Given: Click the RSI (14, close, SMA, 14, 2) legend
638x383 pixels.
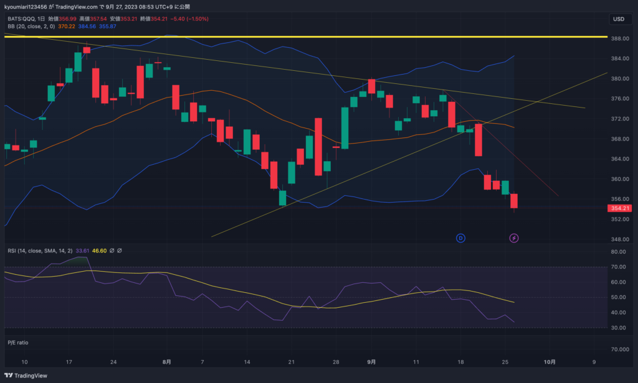Looking at the screenshot, I should tap(40, 251).
